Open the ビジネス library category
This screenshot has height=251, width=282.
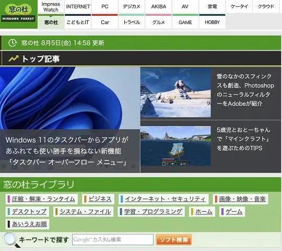click(98, 199)
